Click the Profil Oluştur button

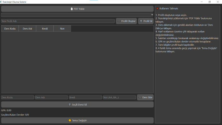click(x=127, y=21)
